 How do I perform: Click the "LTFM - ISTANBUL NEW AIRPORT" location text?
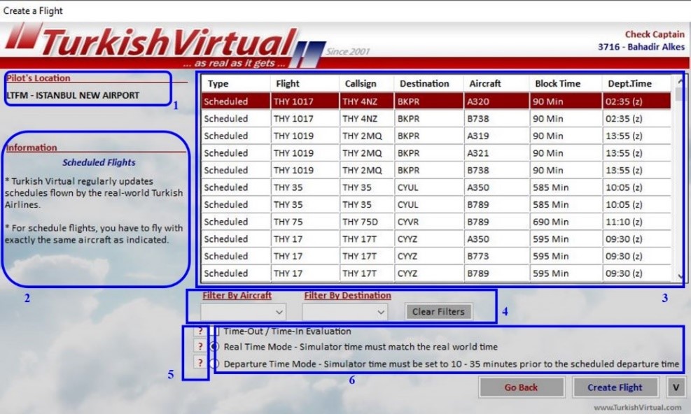[x=73, y=95]
